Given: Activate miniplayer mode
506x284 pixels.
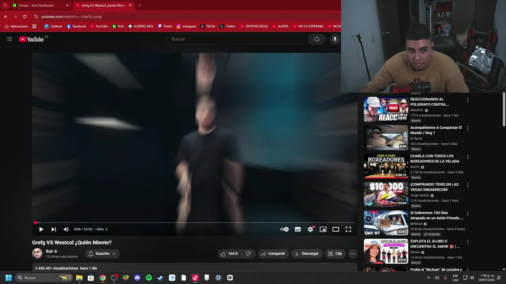Looking at the screenshot, I should (x=323, y=229).
